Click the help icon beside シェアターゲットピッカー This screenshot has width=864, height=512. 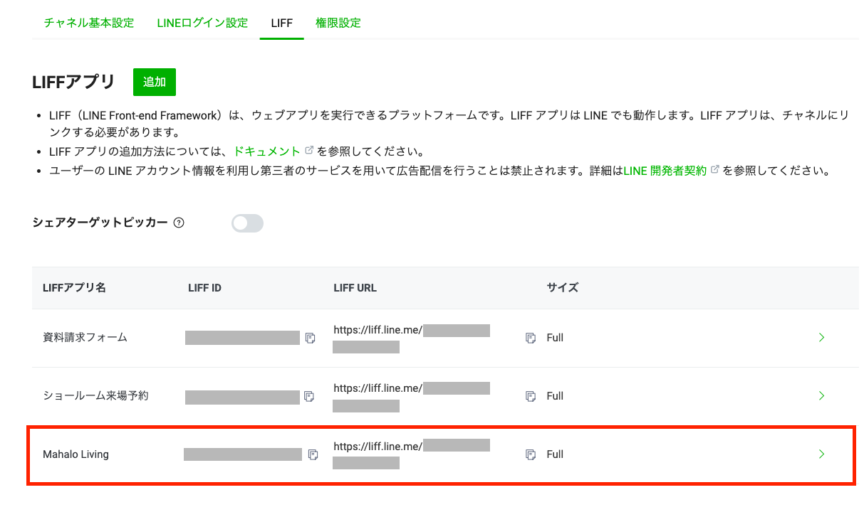[179, 223]
